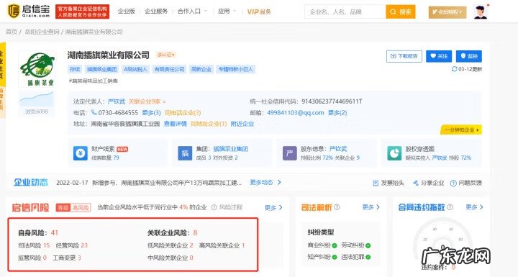
Task: Open the 企业版 menu item
Action: click(x=127, y=12)
